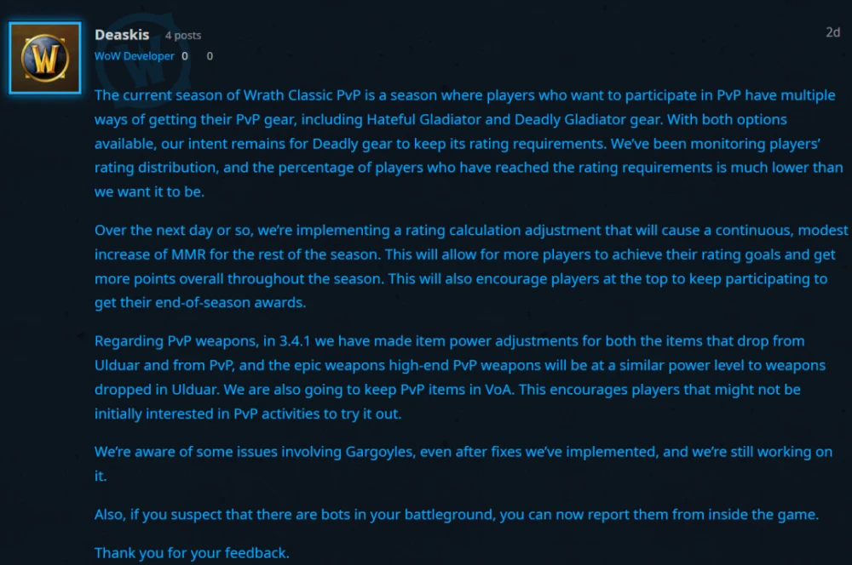Click the first 0 counter beside WoW Developer
852x565 pixels.
[185, 56]
